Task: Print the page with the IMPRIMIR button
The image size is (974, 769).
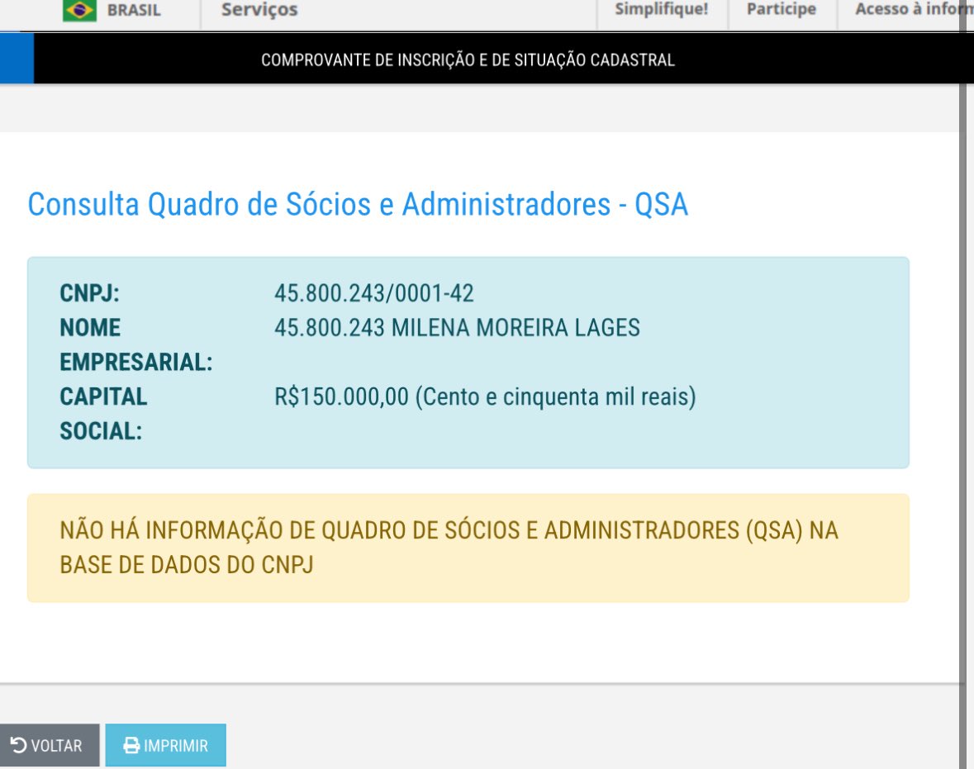Action: [165, 745]
